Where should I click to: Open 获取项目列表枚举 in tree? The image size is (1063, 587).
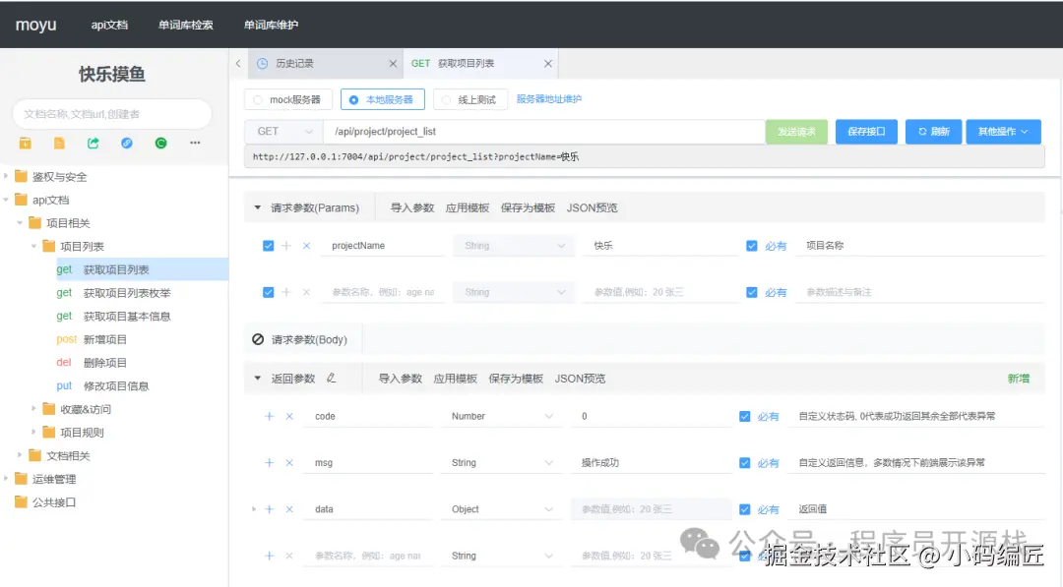pos(127,292)
